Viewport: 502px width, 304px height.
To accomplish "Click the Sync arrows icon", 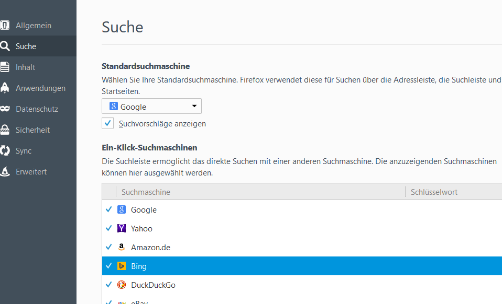I will [x=5, y=151].
